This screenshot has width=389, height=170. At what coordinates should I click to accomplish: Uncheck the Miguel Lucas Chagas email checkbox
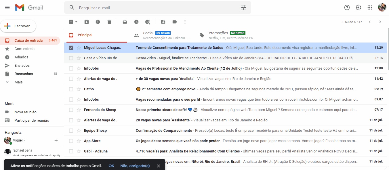[71, 48]
